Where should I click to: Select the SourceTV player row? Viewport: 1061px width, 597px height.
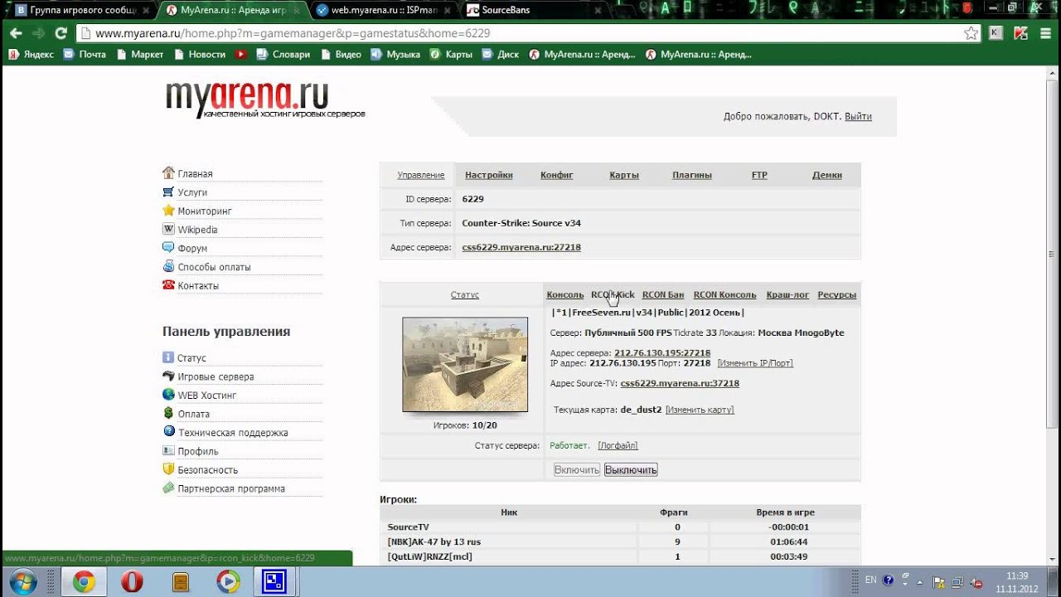click(x=620, y=527)
